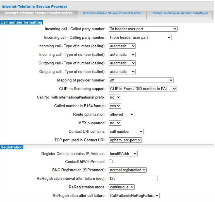
Task: Expand Incoming call Type of number (calling) dropdown
Action: 122,46
